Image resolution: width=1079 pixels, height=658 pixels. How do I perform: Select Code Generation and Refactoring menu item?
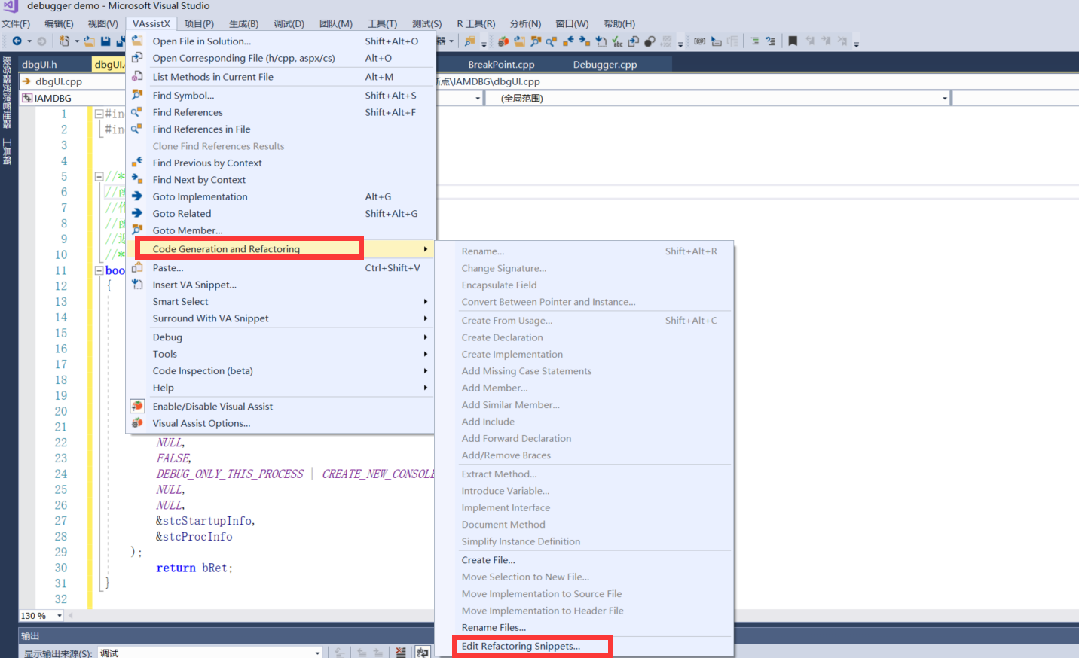[x=280, y=249]
